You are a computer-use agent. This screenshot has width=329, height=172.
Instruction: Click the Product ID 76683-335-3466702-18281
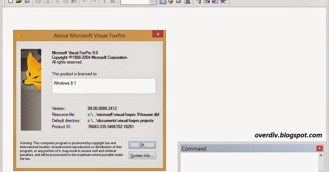(x=111, y=127)
